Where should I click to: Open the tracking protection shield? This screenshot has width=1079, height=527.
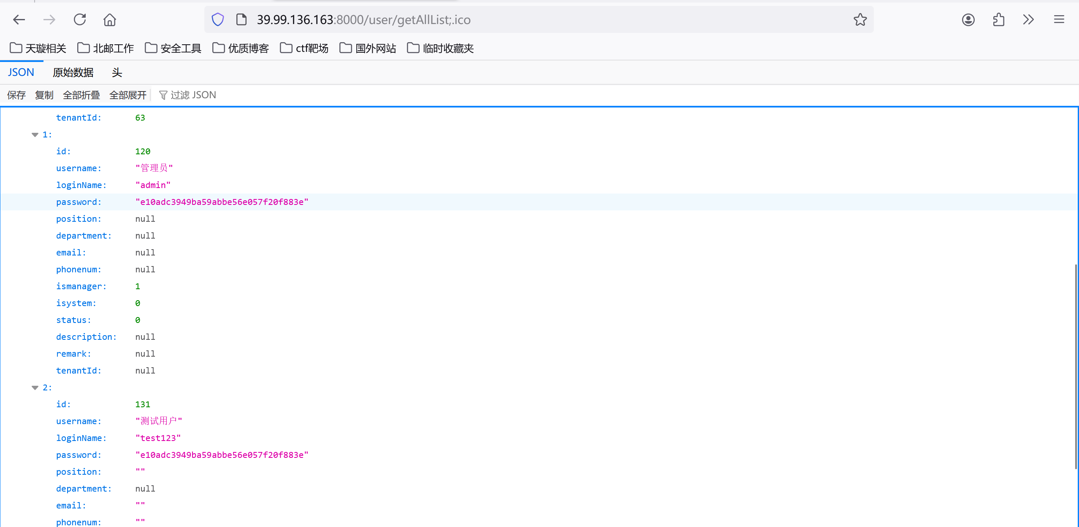(x=218, y=19)
